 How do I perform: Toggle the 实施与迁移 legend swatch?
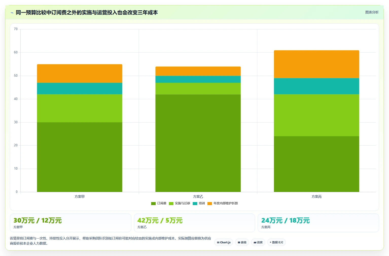click(x=171, y=204)
